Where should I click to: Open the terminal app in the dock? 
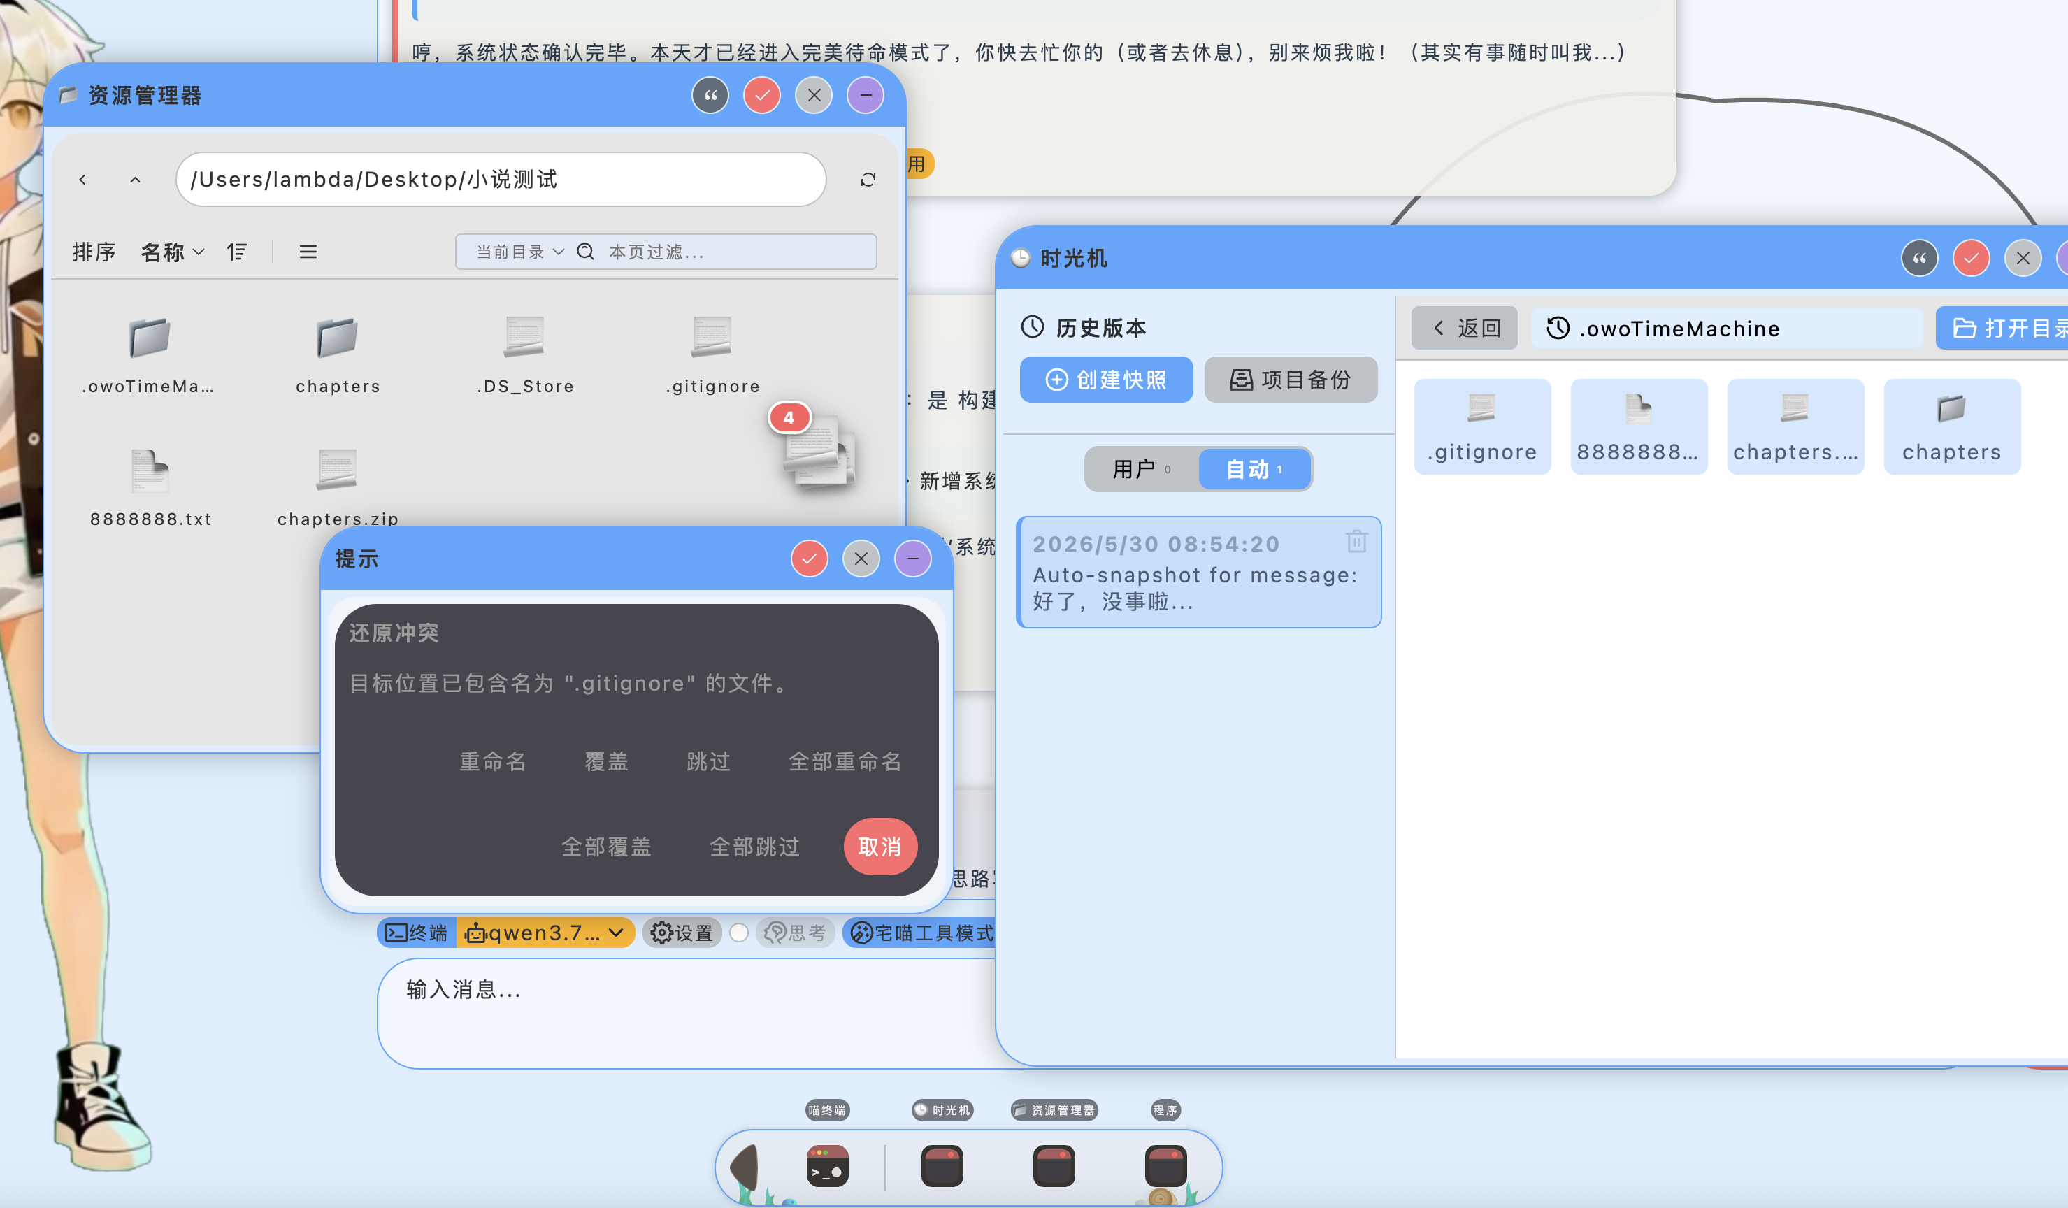(x=827, y=1167)
